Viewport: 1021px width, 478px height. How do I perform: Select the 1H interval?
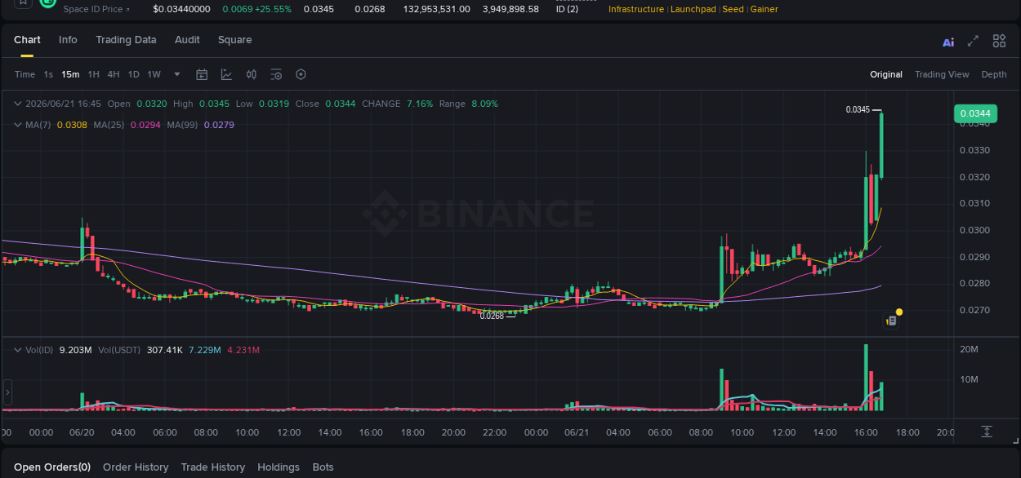(x=94, y=74)
